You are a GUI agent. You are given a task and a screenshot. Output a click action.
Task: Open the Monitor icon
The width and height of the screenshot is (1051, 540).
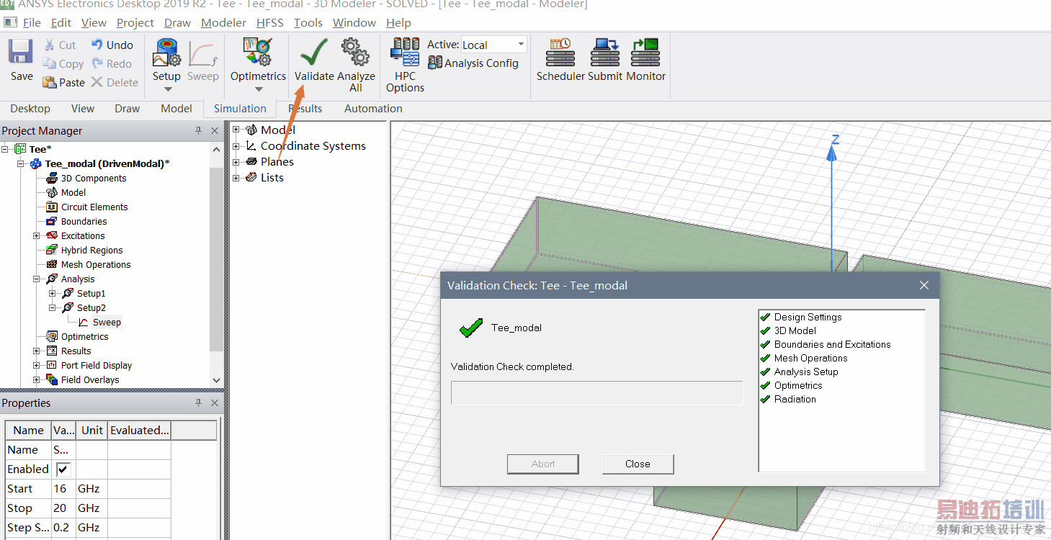pos(645,53)
